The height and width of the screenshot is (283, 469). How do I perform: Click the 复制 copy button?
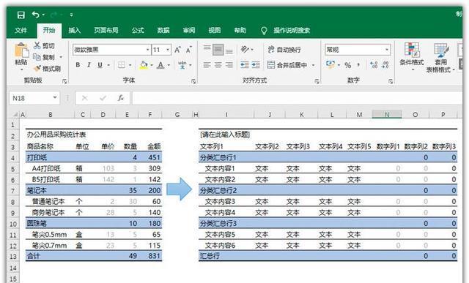click(x=44, y=57)
